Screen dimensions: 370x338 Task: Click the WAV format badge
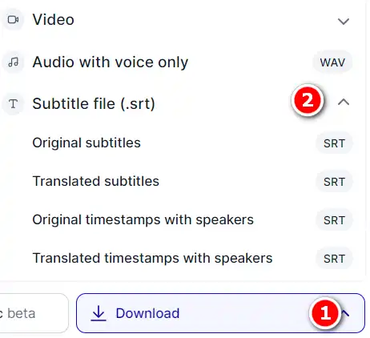click(x=332, y=62)
